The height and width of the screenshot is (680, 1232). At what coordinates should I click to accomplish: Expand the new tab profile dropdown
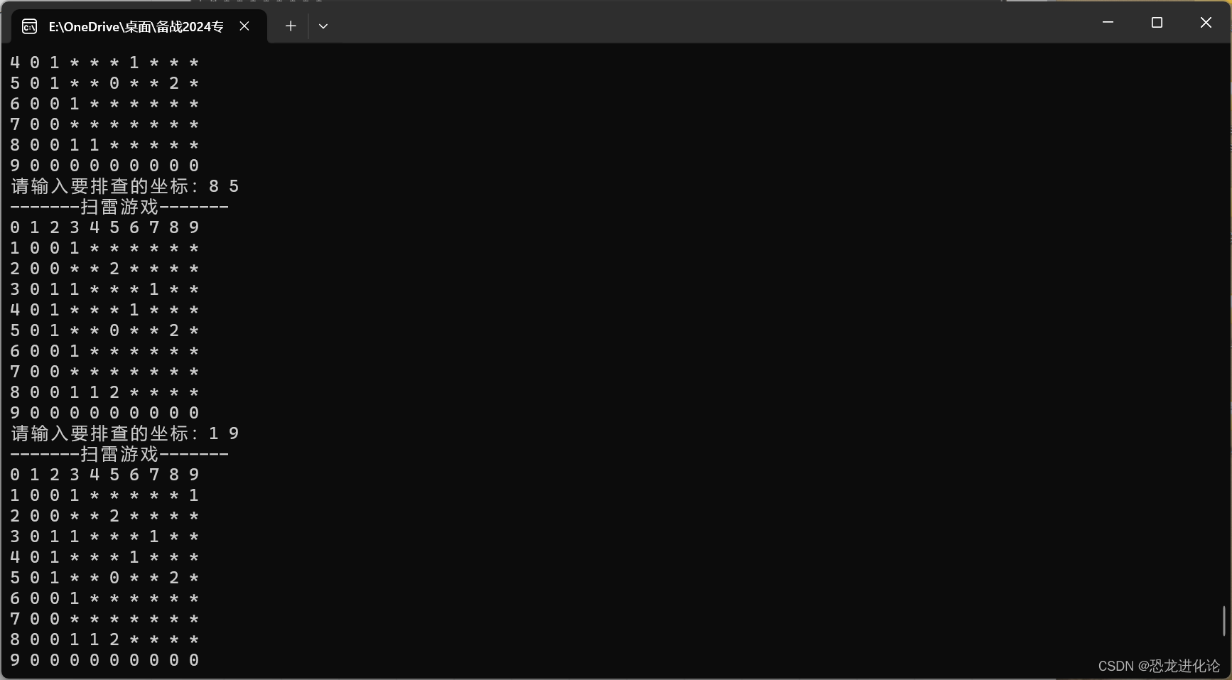(x=323, y=26)
